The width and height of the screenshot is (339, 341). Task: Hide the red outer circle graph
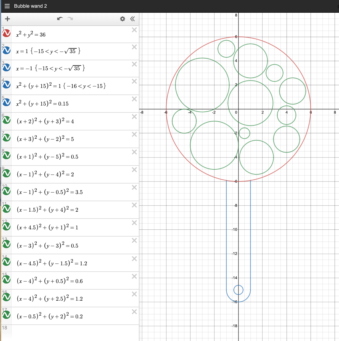tap(6, 33)
